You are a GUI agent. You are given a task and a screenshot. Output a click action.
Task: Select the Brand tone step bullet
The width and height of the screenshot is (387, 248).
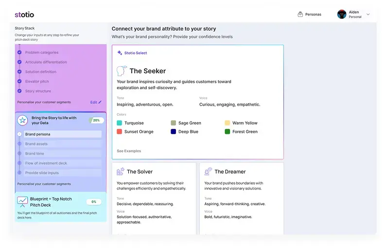pos(19,154)
